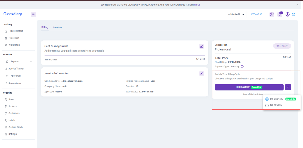Screen dimensions: 303x148
Task: Click the Cancel Subscription link
Action: pos(253,94)
